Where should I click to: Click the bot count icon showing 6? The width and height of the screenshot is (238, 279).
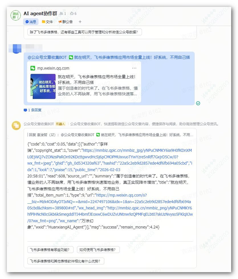coord(72,13)
